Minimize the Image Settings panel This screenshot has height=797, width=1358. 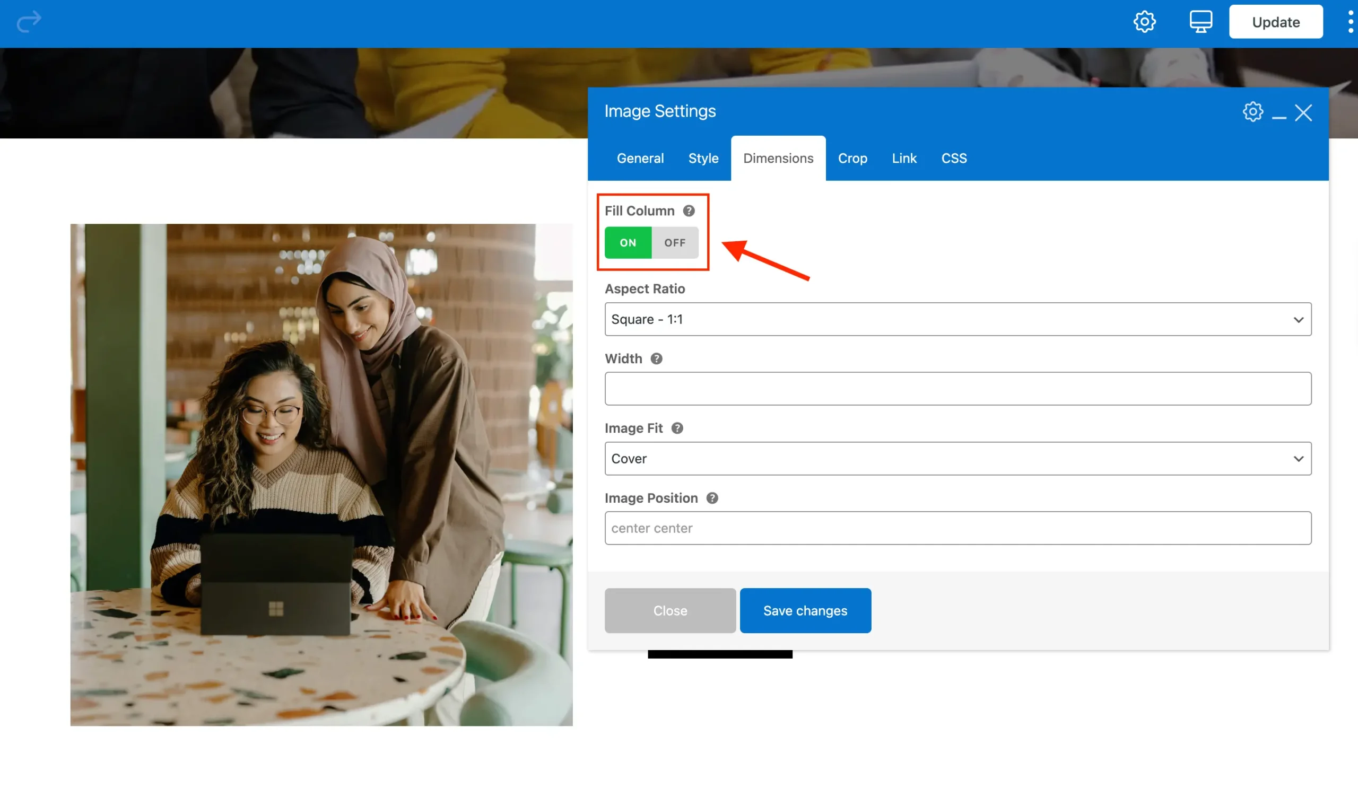1279,117
